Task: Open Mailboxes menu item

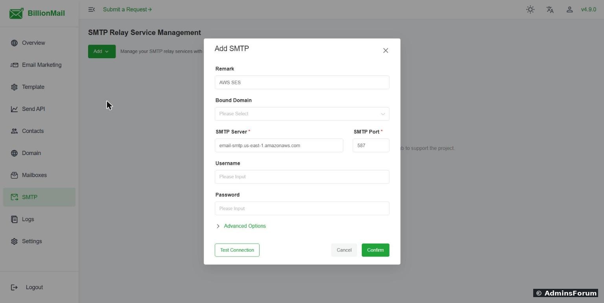Action: pyautogui.click(x=39, y=175)
